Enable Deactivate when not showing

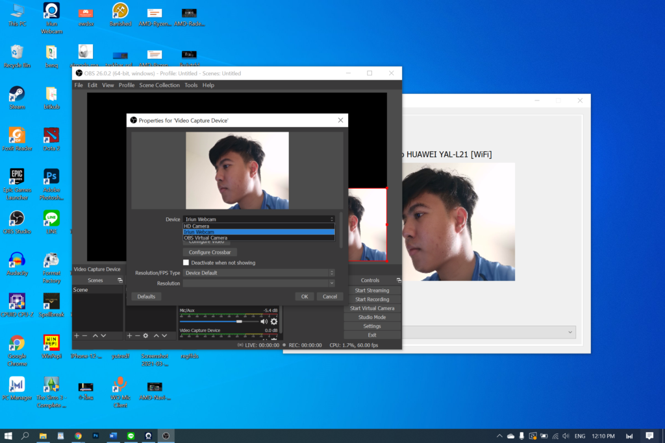click(186, 262)
